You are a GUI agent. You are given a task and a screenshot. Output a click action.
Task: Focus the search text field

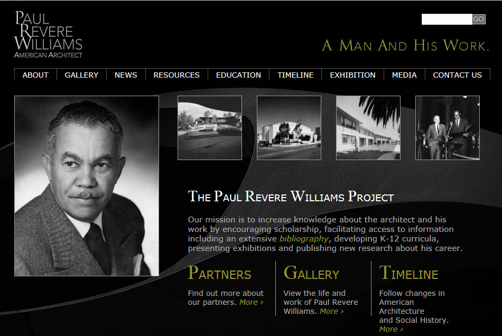click(447, 19)
